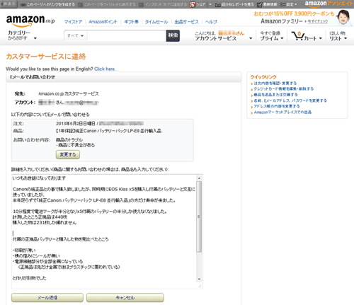Click the share icon in the top toolbar

click(193, 4)
